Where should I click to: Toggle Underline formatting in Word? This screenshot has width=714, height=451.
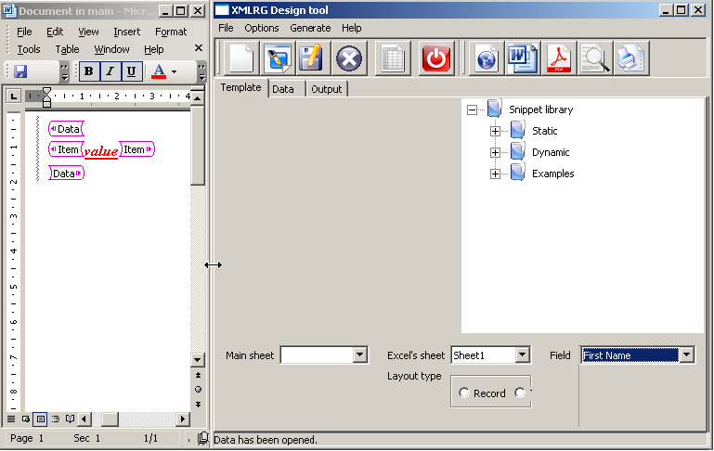tap(131, 71)
